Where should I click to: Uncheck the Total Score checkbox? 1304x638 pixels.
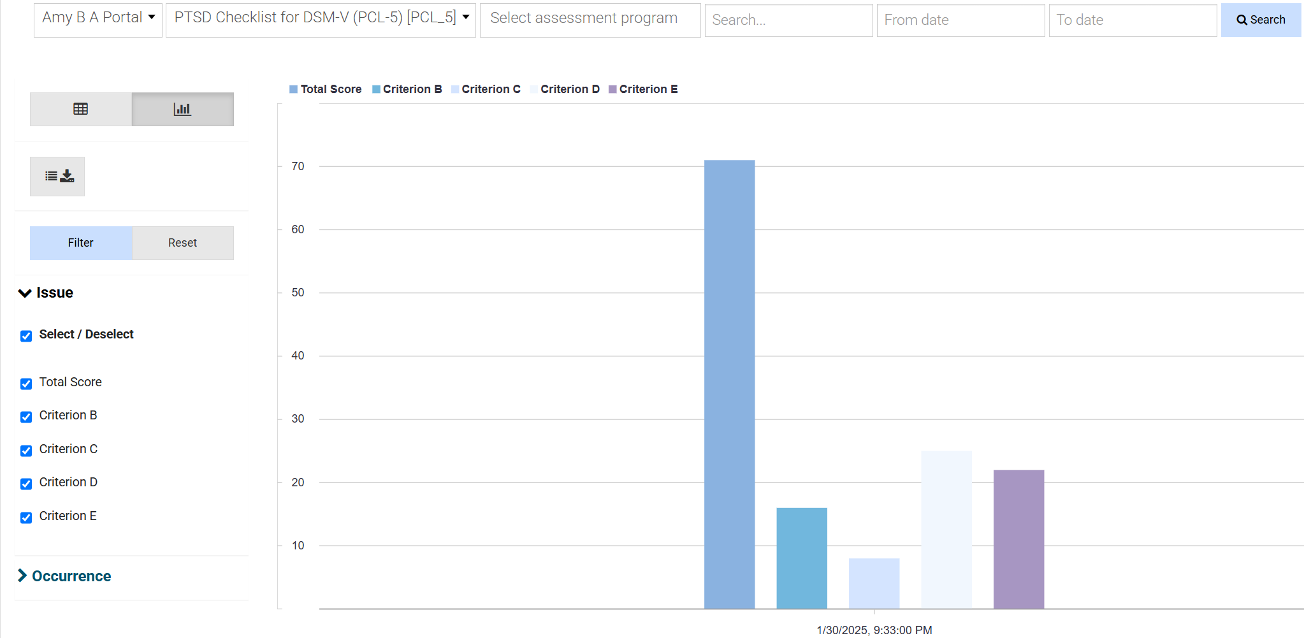pyautogui.click(x=26, y=384)
